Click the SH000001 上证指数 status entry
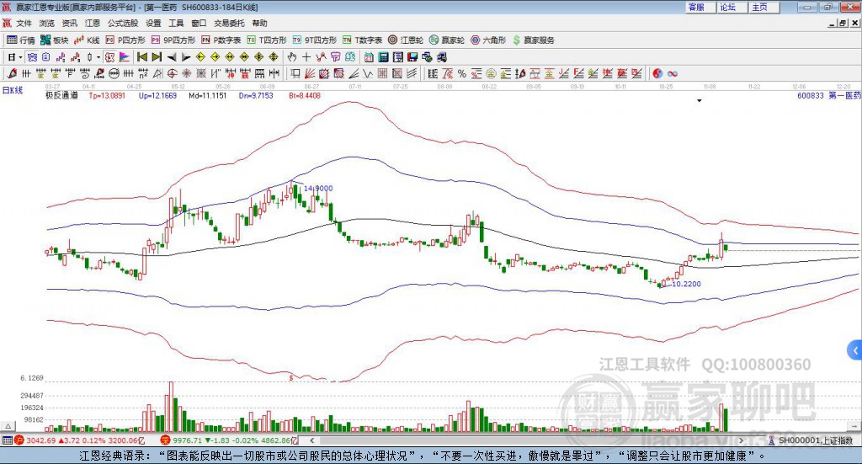This screenshot has width=862, height=464. 811,440
